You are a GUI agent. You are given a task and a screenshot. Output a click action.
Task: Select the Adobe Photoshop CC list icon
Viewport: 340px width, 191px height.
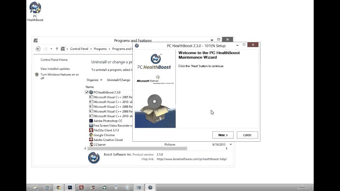click(x=91, y=121)
